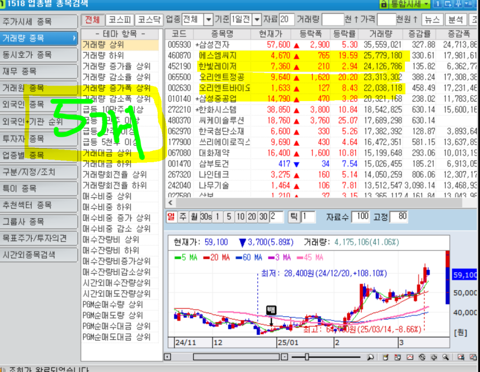Open the 기준 1일전 dropdown arrow
The height and width of the screenshot is (372, 480).
click(257, 20)
